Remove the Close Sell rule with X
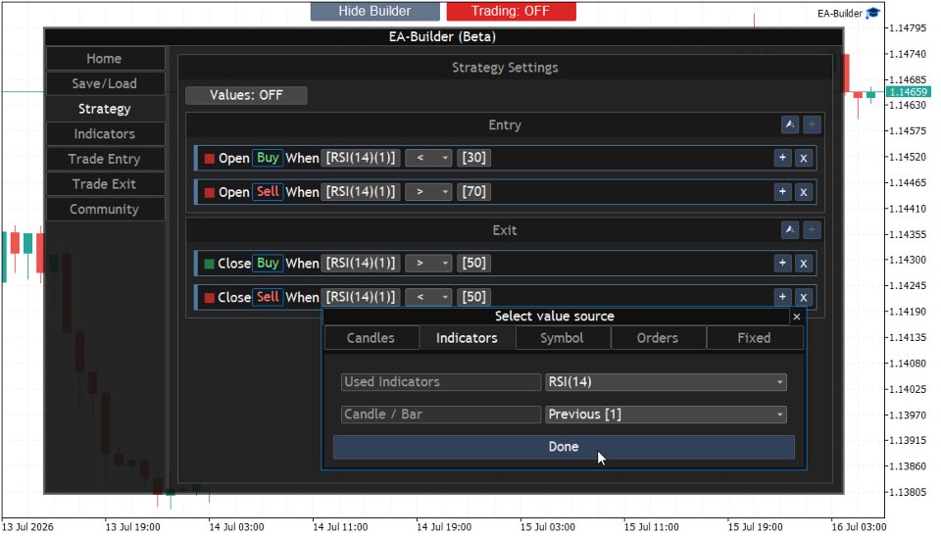The width and height of the screenshot is (941, 537). click(804, 297)
